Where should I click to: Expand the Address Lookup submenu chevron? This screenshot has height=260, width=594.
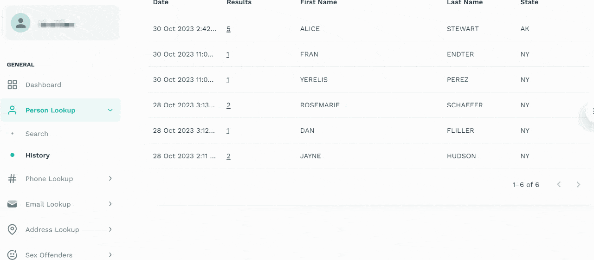coord(110,230)
